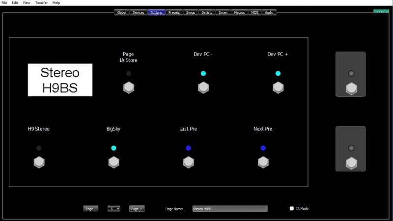This screenshot has height=221, width=393.
Task: Open the Transfer menu
Action: pos(41,3)
